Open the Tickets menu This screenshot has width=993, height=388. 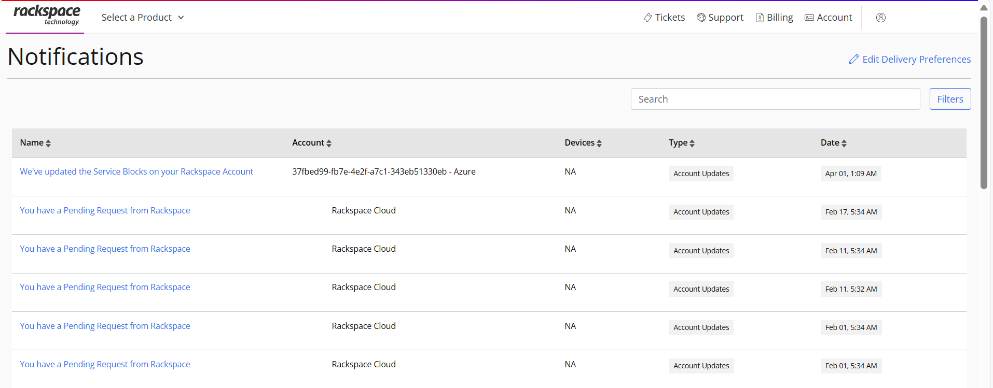click(x=664, y=18)
